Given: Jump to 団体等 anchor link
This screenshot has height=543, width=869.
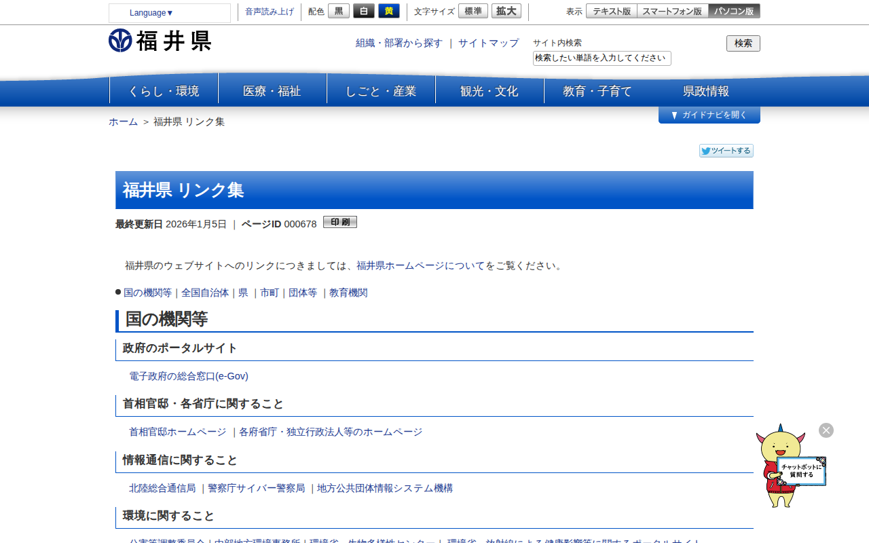Looking at the screenshot, I should [x=303, y=293].
